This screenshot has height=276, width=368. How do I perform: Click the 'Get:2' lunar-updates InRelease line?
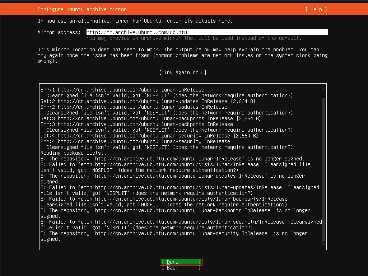click(x=148, y=101)
